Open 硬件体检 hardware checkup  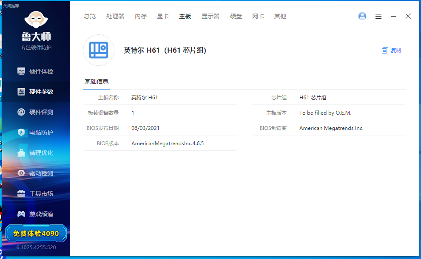click(36, 71)
